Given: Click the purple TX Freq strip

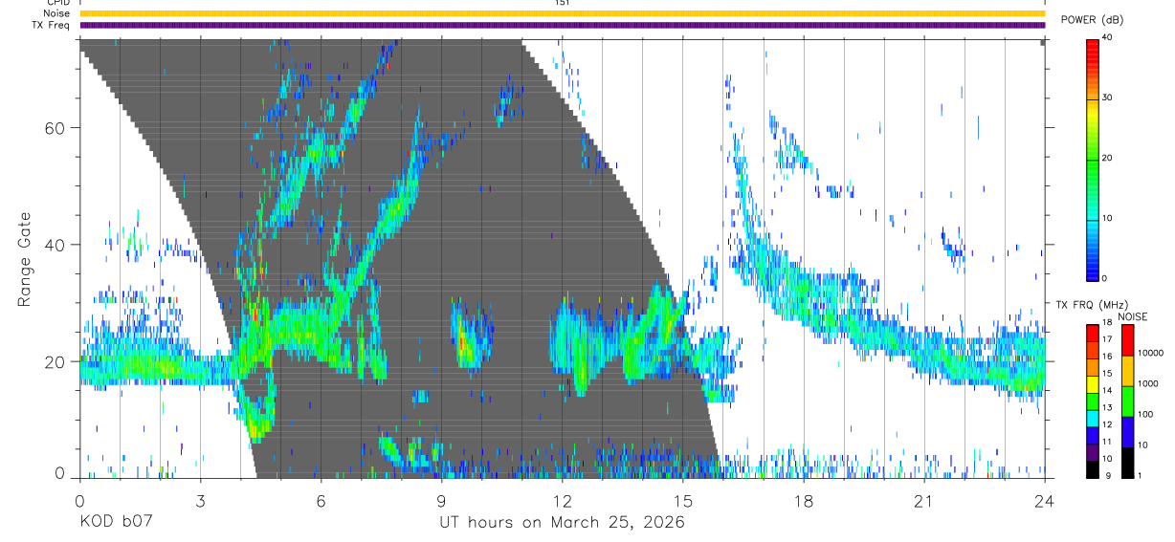Looking at the screenshot, I should pos(563,25).
